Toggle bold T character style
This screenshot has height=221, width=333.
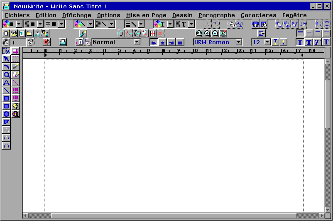309,42
